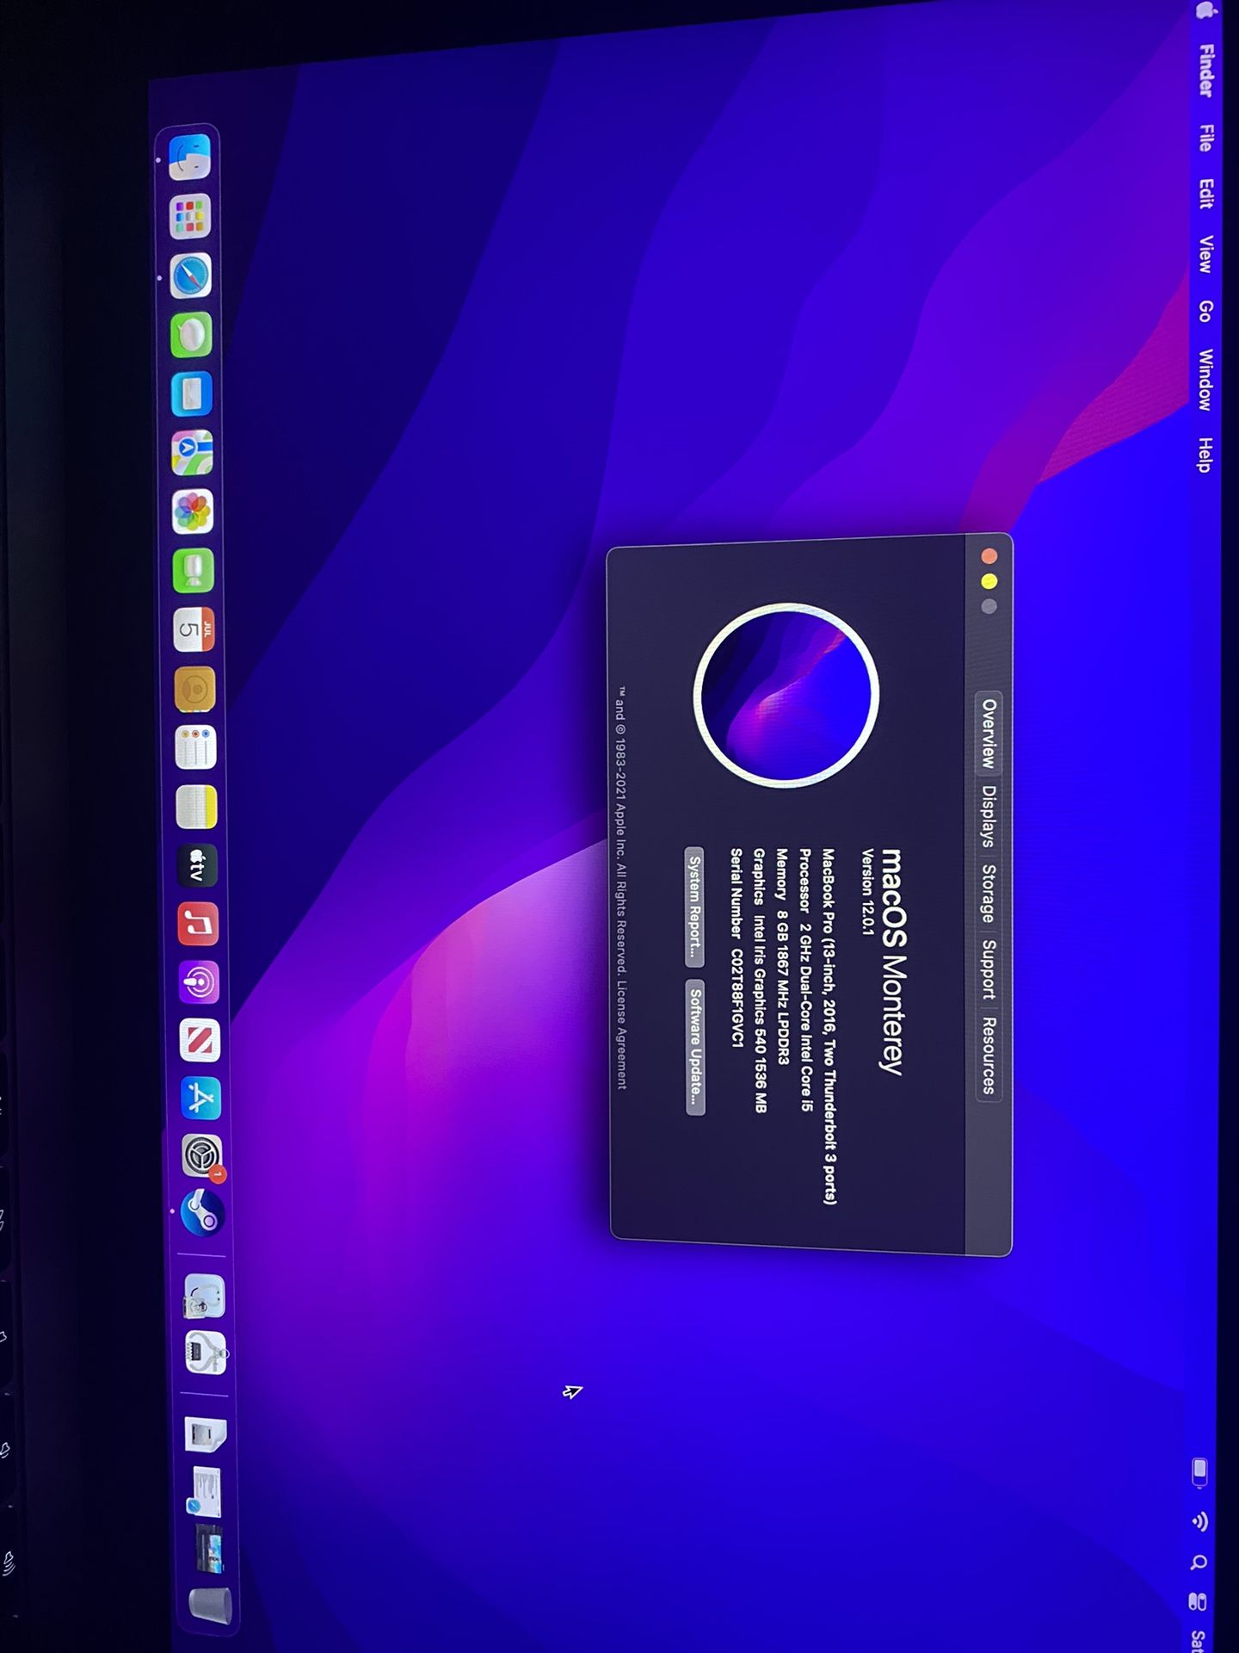Launch Steam from the dock
Viewport: 1239px width, 1653px height.
203,1213
